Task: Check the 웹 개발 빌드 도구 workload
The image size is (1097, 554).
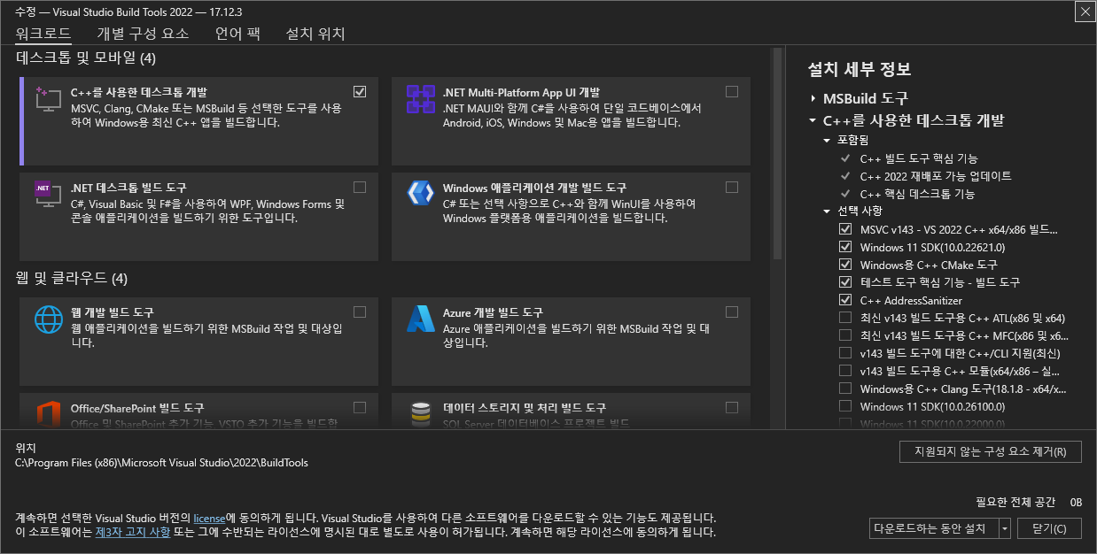Action: pyautogui.click(x=360, y=312)
